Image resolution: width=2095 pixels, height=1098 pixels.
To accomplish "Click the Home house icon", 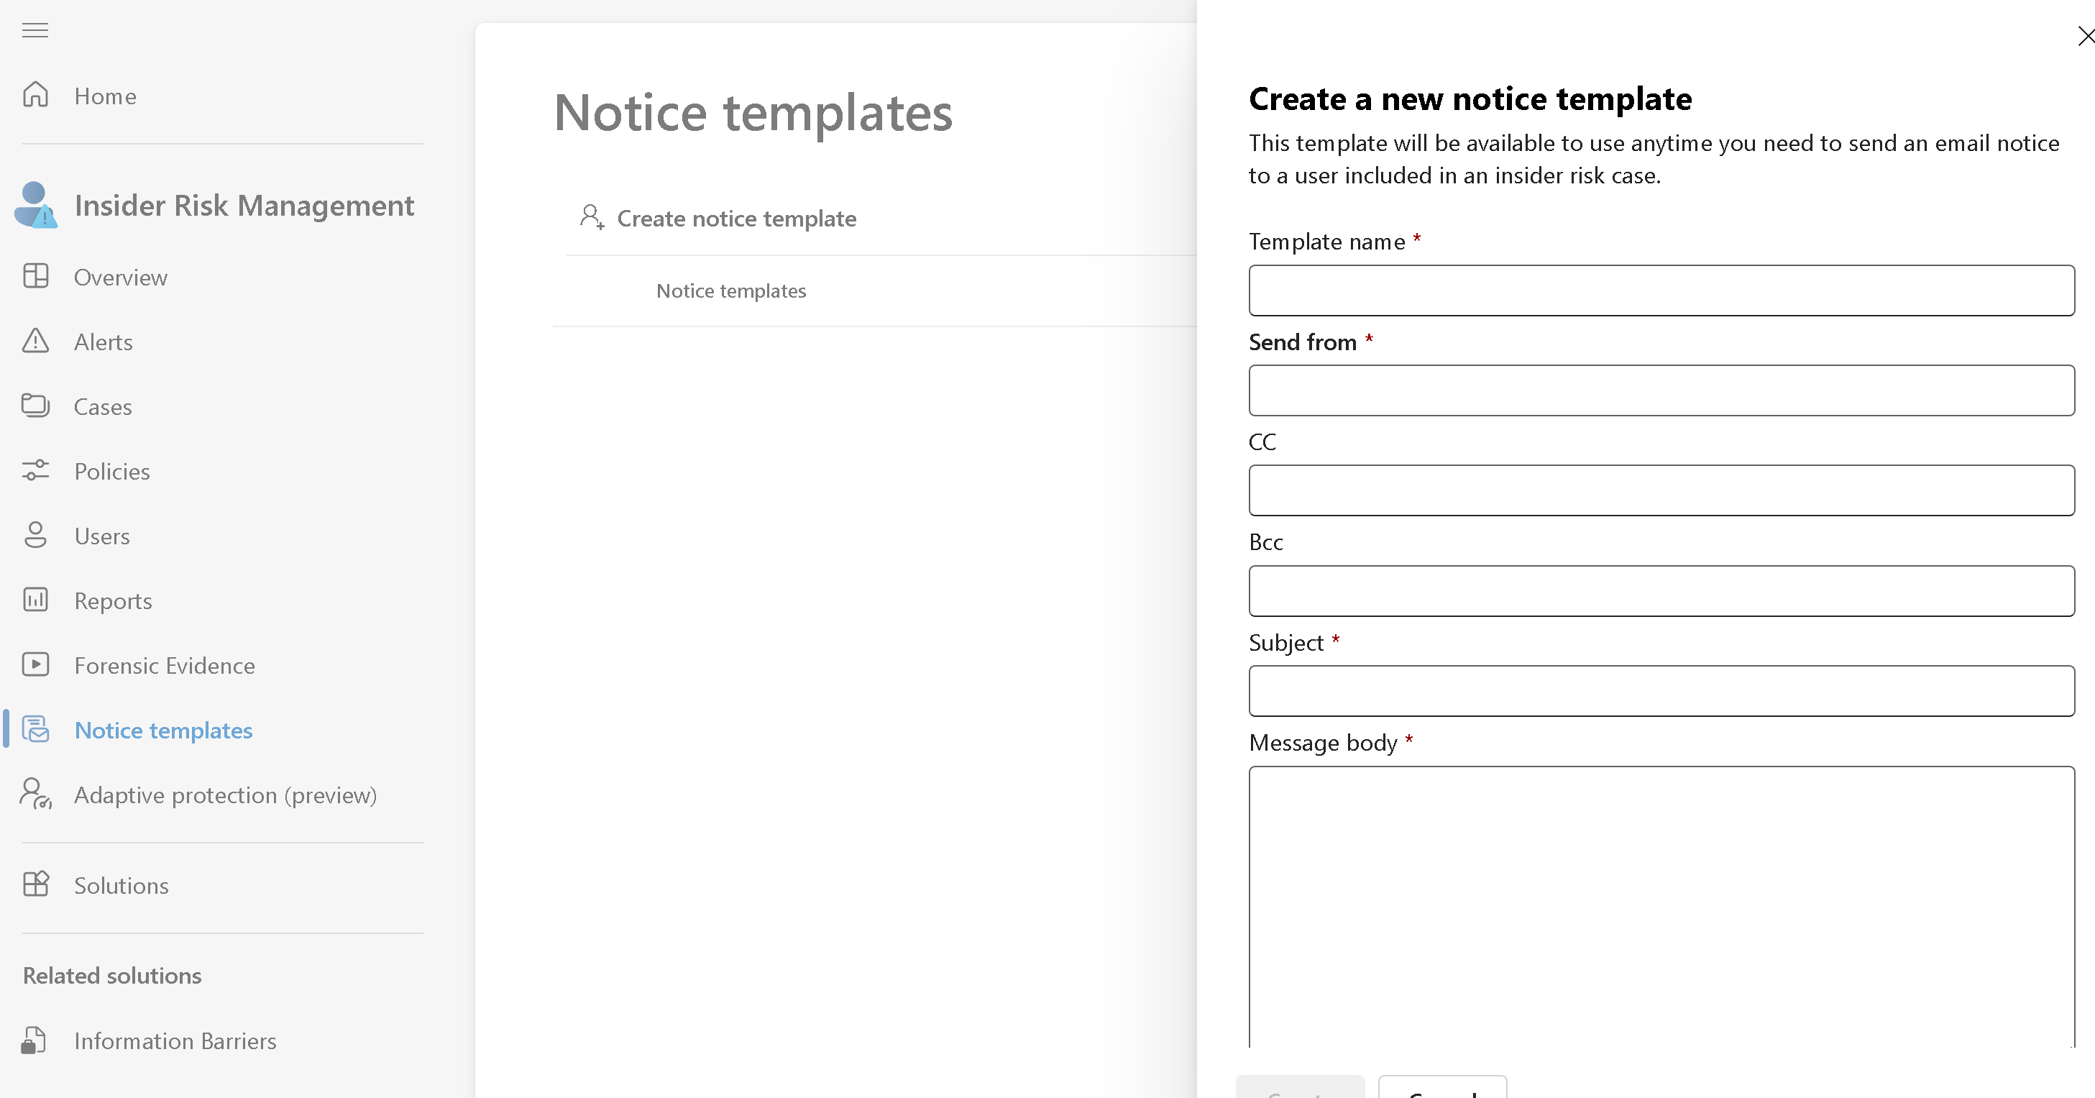I will pos(36,95).
